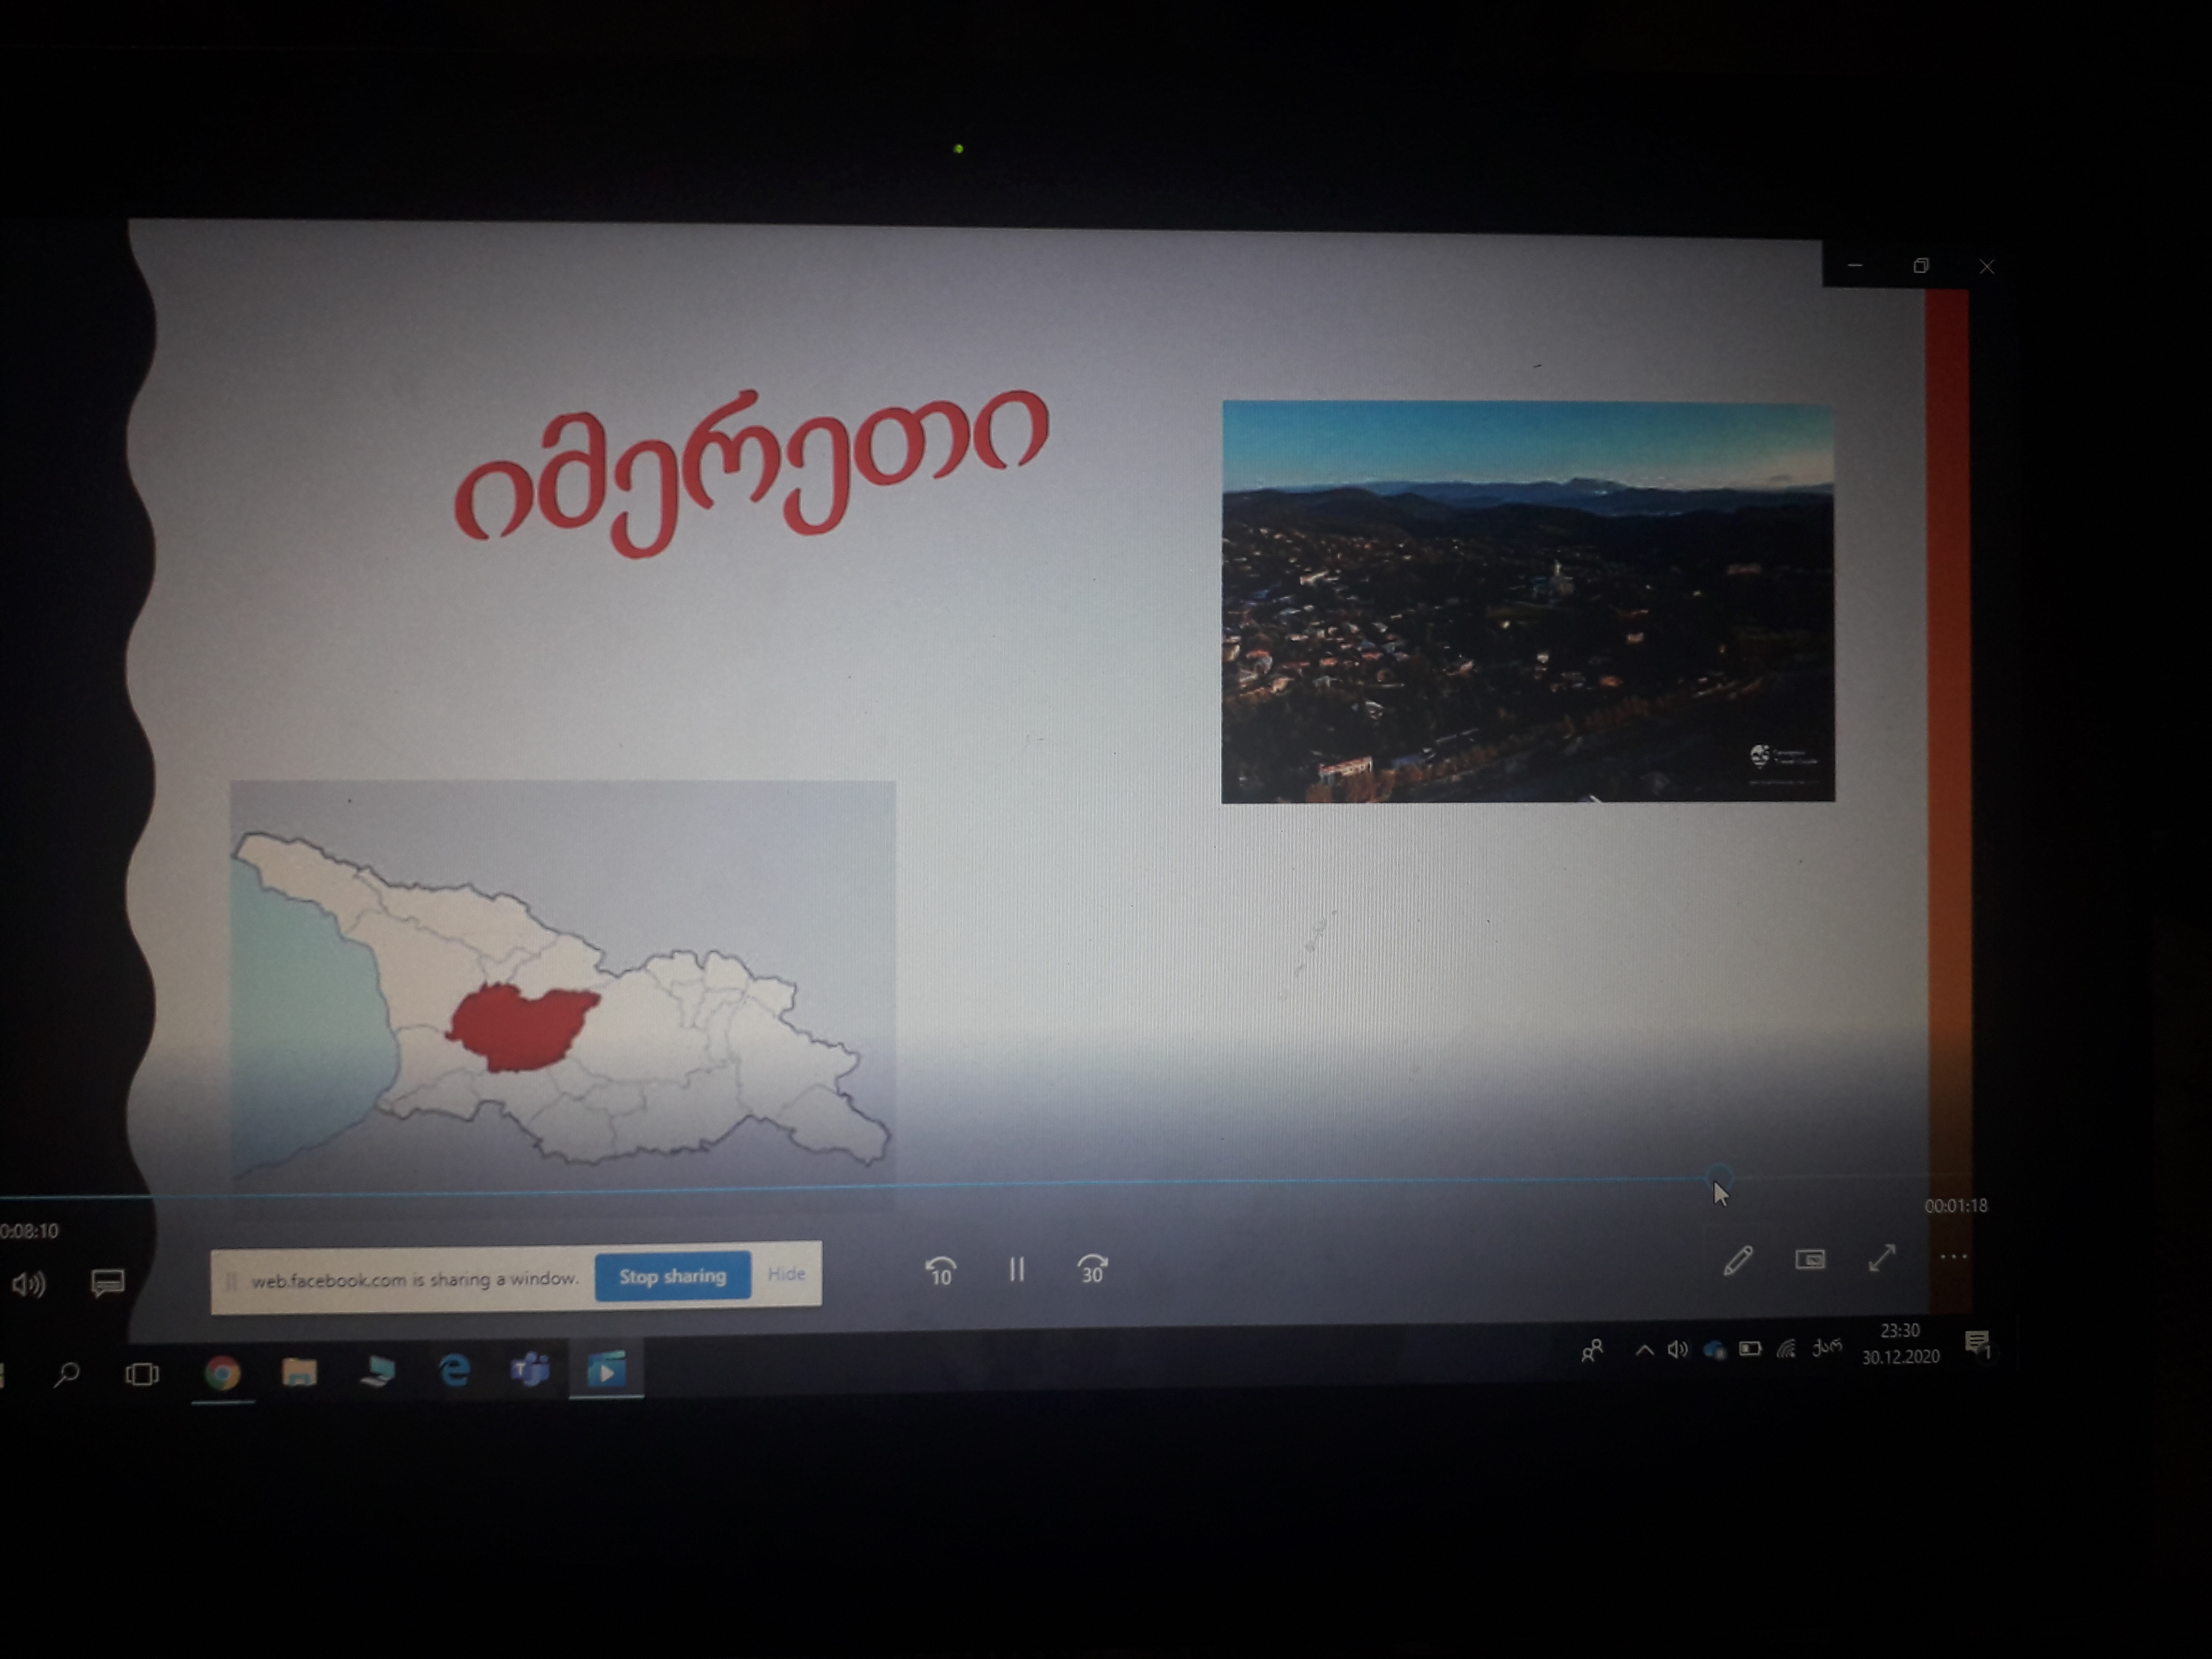
Task: Open the taskbar app left of Edge
Action: pos(377,1371)
